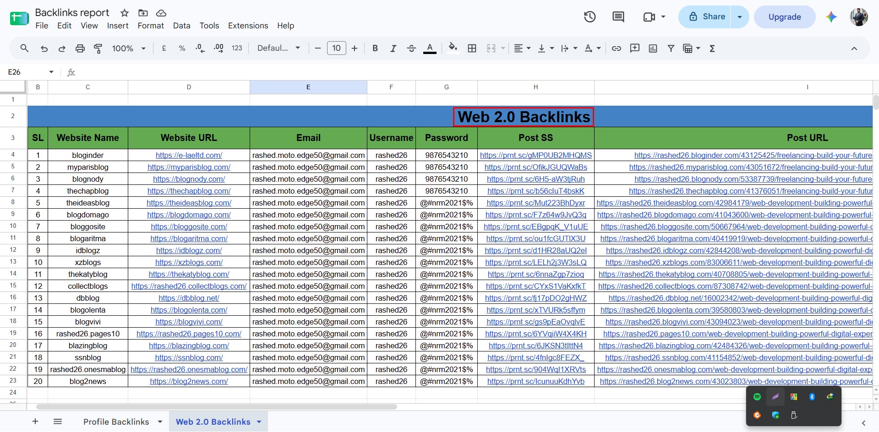Click the Join a call camera icon
Viewport: 879px width, 432px height.
pyautogui.click(x=649, y=17)
